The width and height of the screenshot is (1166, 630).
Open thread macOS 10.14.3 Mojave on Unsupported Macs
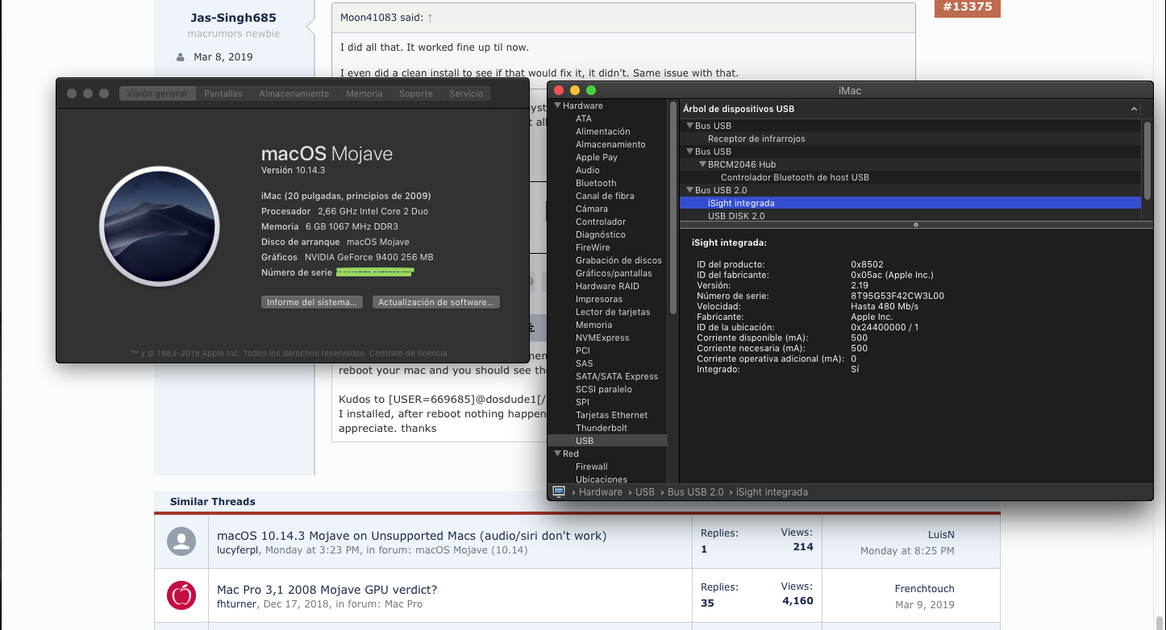pos(411,536)
